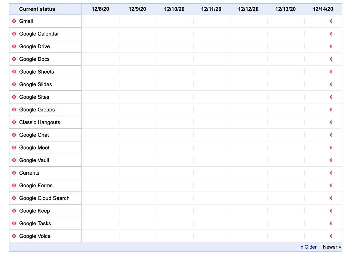Click the 12/14/20 outage marker for Google Docs
This screenshot has width=354, height=258.
tap(331, 59)
